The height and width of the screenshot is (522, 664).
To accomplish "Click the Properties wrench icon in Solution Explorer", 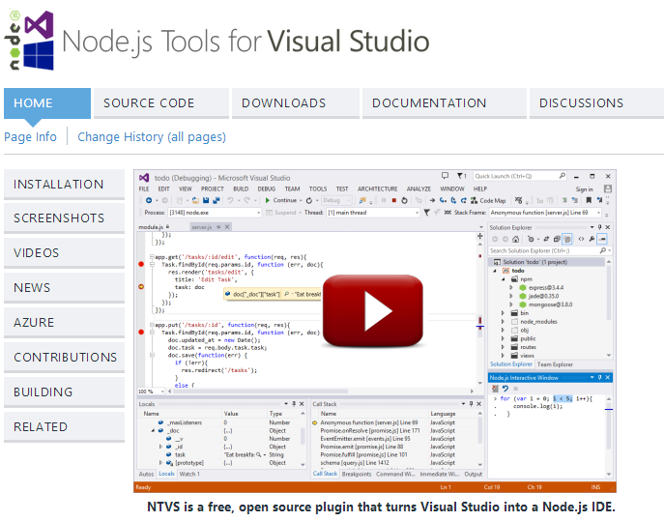I will click(592, 239).
